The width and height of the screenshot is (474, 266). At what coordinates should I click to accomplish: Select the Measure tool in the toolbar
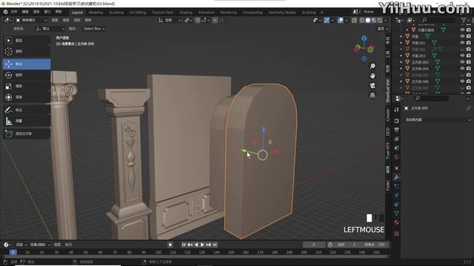(x=27, y=121)
